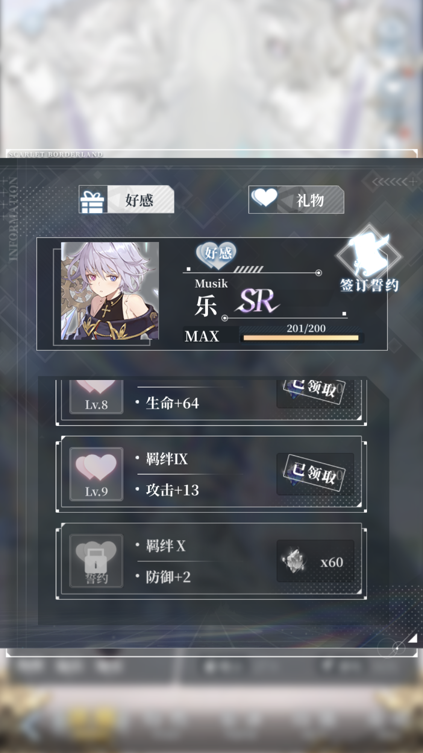Tap the SR rarity emblem
423x753 pixels.
tap(258, 300)
